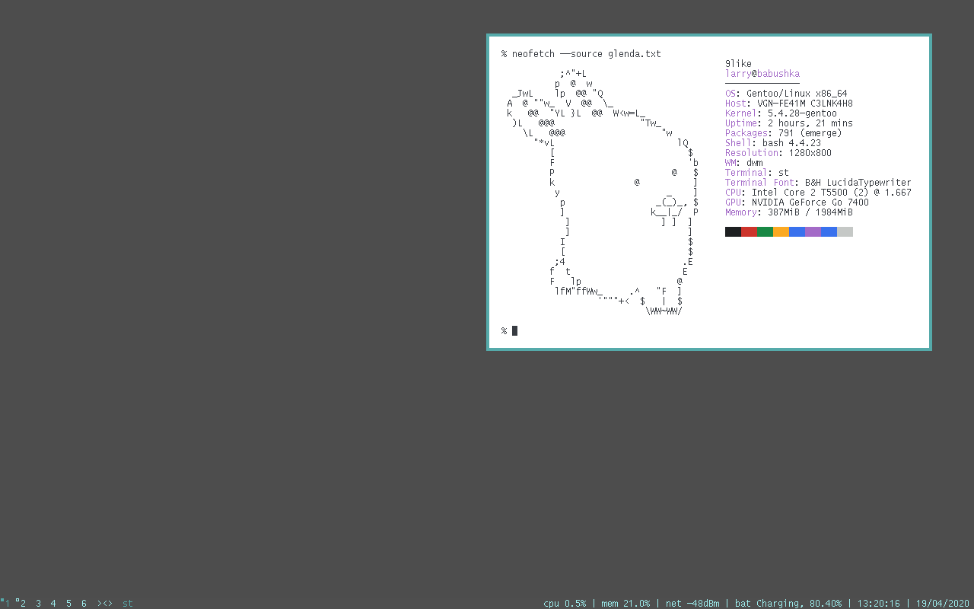Click the terminal prompt cursor block
This screenshot has width=974, height=609.
click(x=514, y=330)
